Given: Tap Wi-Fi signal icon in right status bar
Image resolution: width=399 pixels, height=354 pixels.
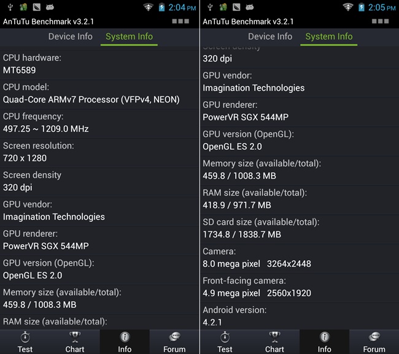Looking at the screenshot, I should 348,7.
